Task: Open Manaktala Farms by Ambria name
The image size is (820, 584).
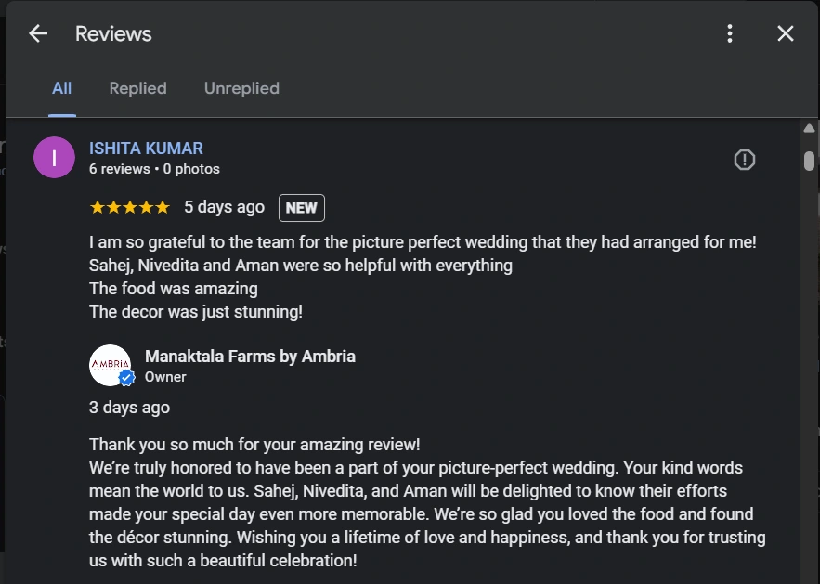Action: click(250, 357)
